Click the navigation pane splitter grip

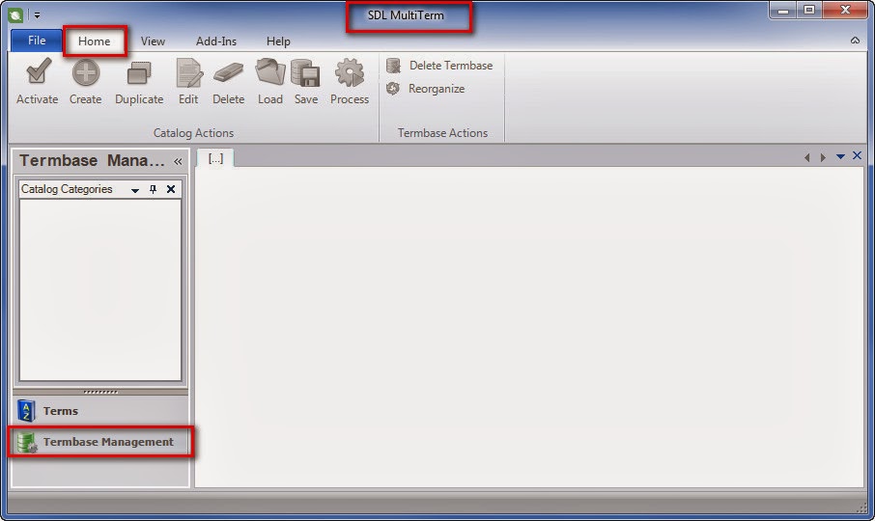pyautogui.click(x=100, y=392)
